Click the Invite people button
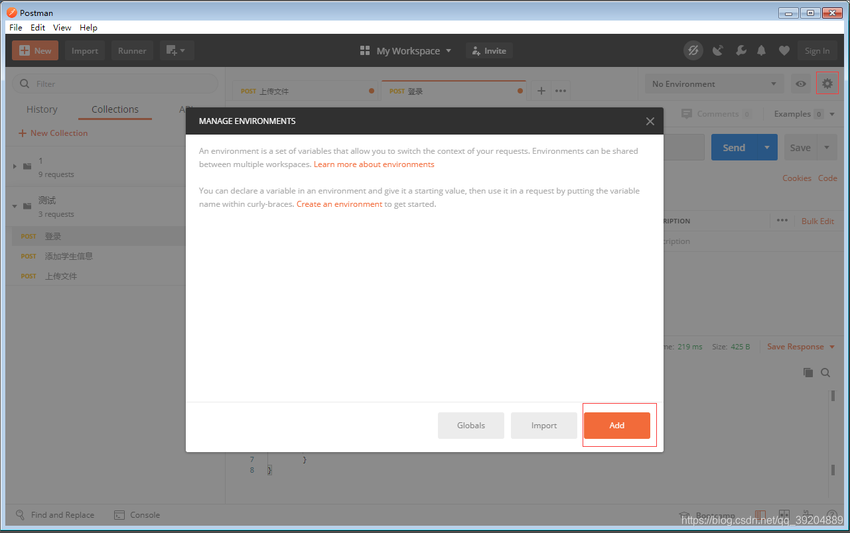This screenshot has height=533, width=850. click(x=489, y=50)
